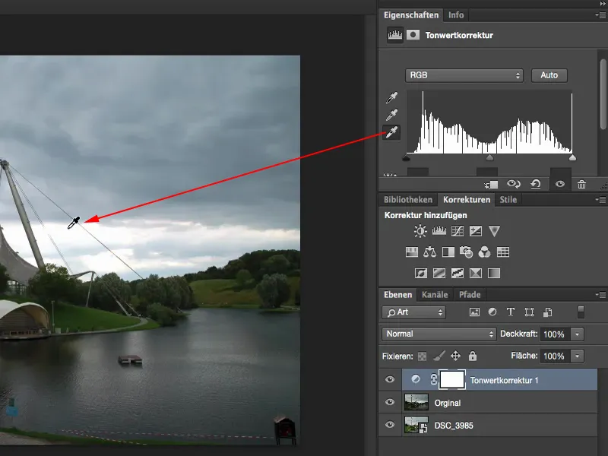Reset adjustment to defaults
This screenshot has width=608, height=456.
(536, 184)
